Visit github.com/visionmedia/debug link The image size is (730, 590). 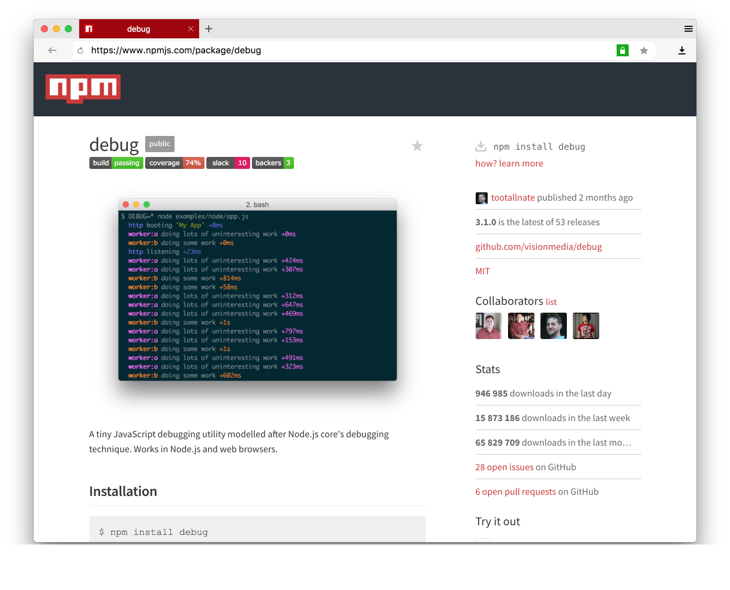pyautogui.click(x=538, y=247)
